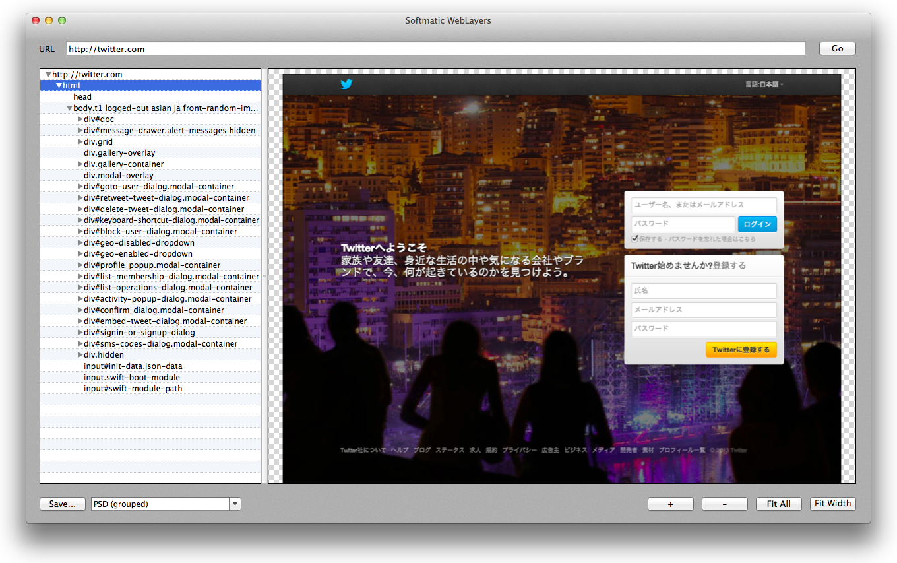
Task: Expand div#block-user-dialog.modal-container node
Action: tap(80, 232)
